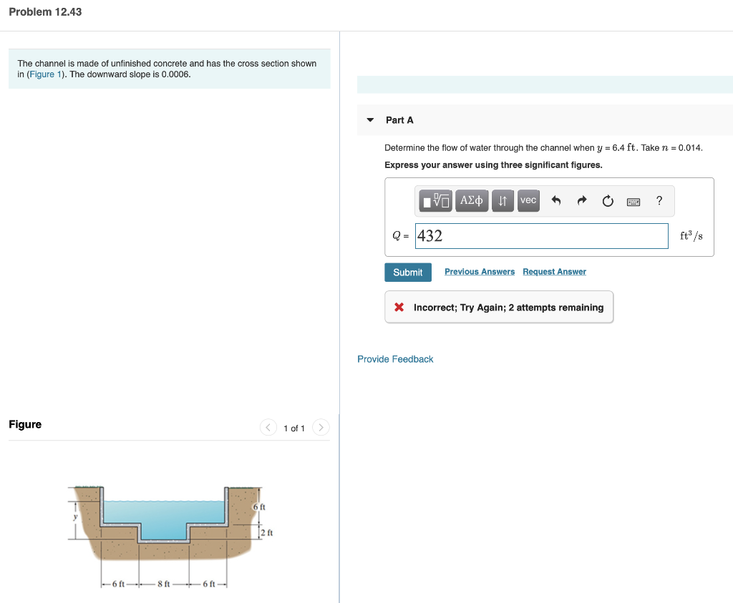Click the subscript/superscript arrows tool
Screen dimensions: 733x603
pos(503,201)
